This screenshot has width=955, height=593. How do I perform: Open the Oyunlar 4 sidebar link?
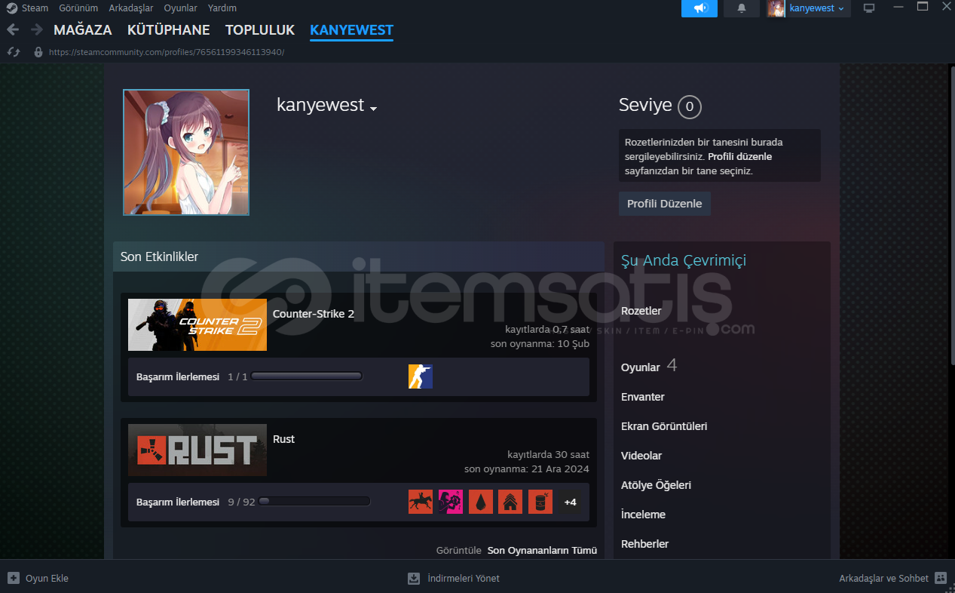coord(649,367)
